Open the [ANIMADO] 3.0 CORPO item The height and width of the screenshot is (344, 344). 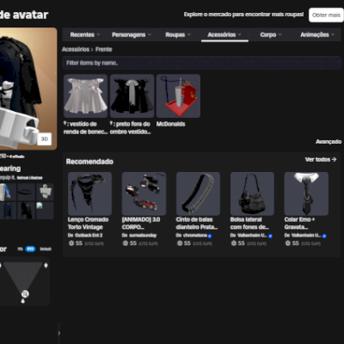click(x=144, y=193)
